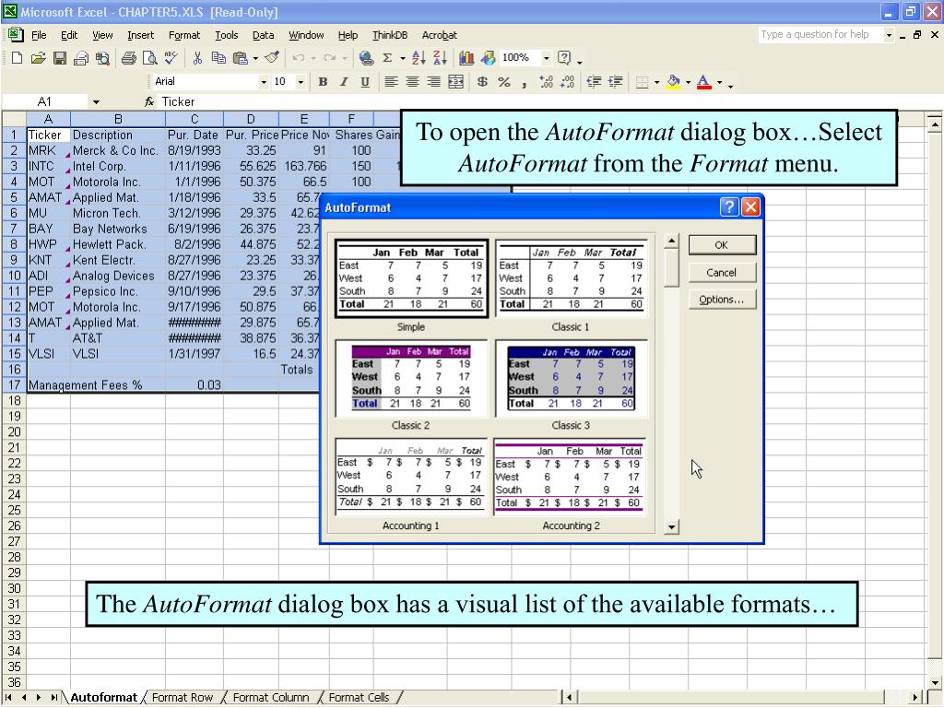Image resolution: width=944 pixels, height=708 pixels.
Task: Click the Merge and Center icon
Action: (455, 82)
